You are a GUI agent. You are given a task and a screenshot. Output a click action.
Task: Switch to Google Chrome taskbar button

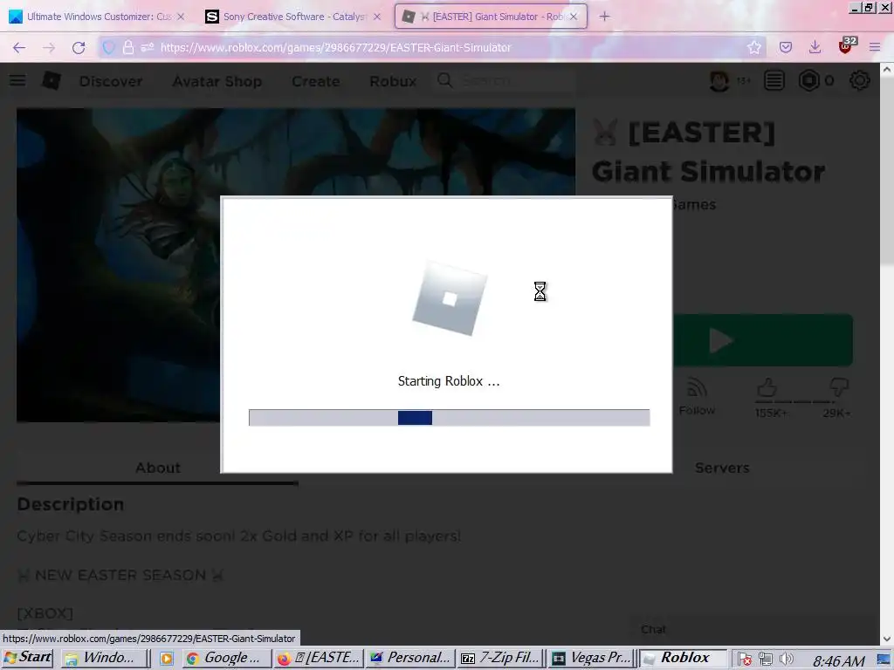[226, 658]
